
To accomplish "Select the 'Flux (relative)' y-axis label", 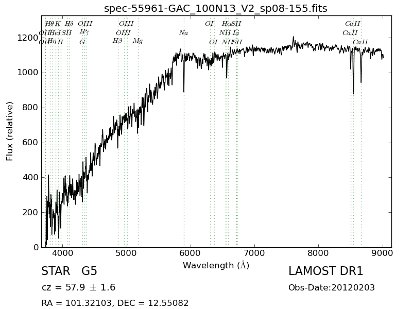I will click(9, 131).
